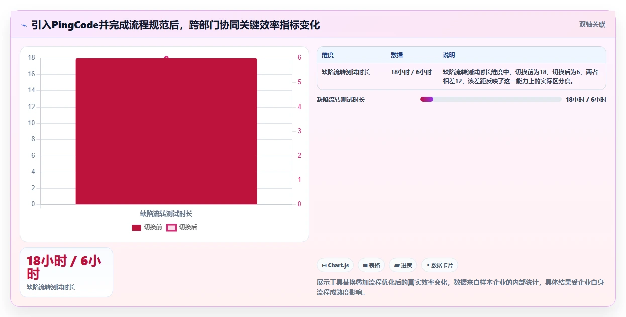Click the crimson 缺陷流转测试时长 bar in chart
Viewport: 626px width, 317px height.
point(166,131)
